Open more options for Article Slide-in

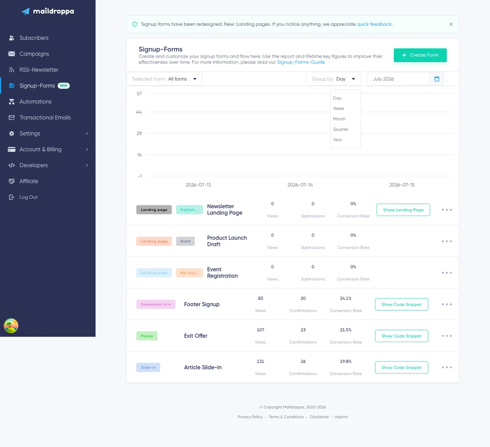tap(447, 367)
